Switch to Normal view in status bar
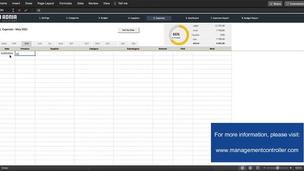This screenshot has height=171, width=304. (x=243, y=168)
